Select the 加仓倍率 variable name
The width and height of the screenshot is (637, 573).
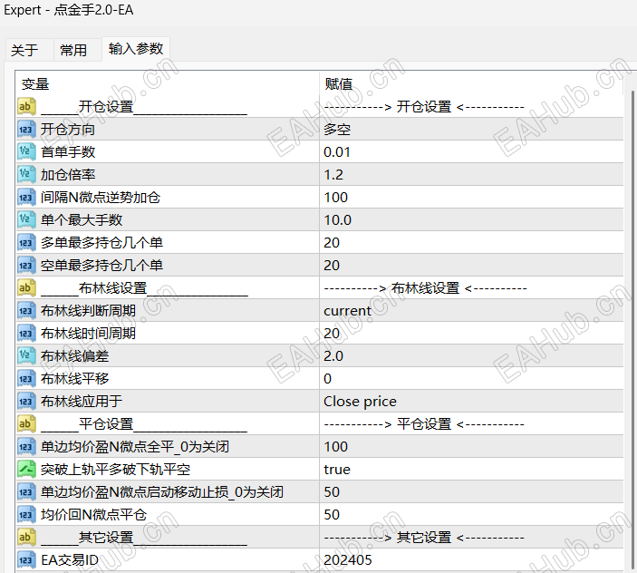point(68,175)
